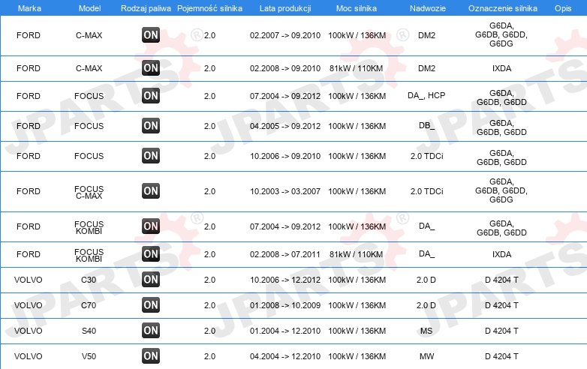The height and width of the screenshot is (369, 587).
Task: Click the Opis column header
Action: click(x=563, y=8)
